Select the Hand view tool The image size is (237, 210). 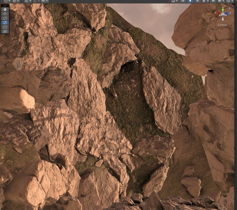pyautogui.click(x=5, y=9)
